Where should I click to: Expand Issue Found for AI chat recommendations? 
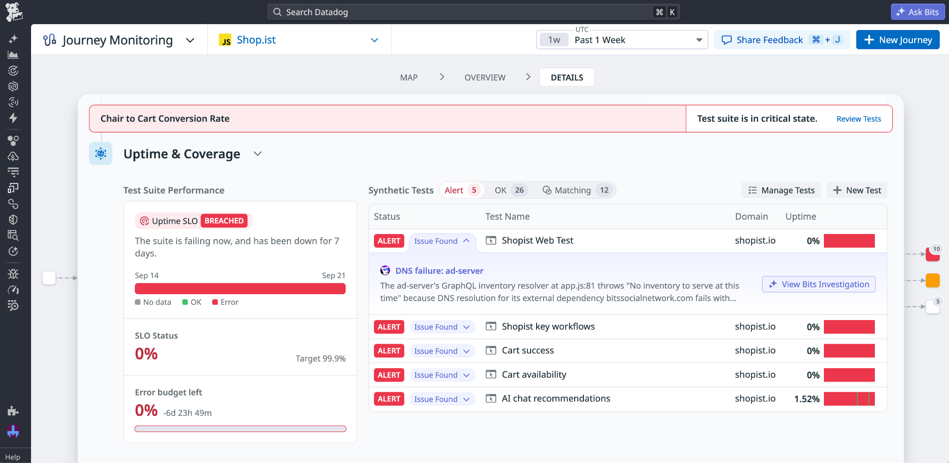pos(442,399)
